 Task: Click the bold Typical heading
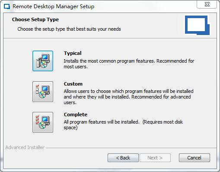pos(73,53)
